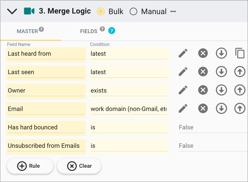This screenshot has width=248, height=182.
Task: Change the latest condition for Last seen
Action: coord(129,73)
